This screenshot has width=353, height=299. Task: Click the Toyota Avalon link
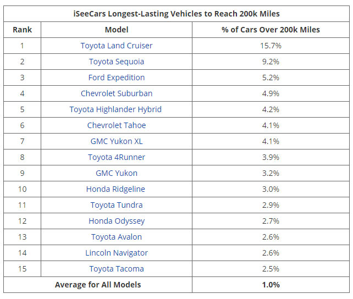click(117, 237)
